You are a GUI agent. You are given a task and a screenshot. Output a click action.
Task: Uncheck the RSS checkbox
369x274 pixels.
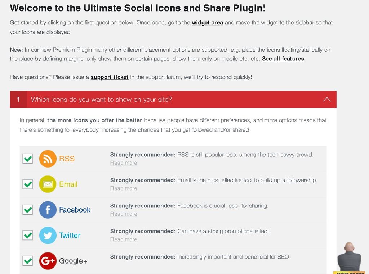[x=28, y=159]
